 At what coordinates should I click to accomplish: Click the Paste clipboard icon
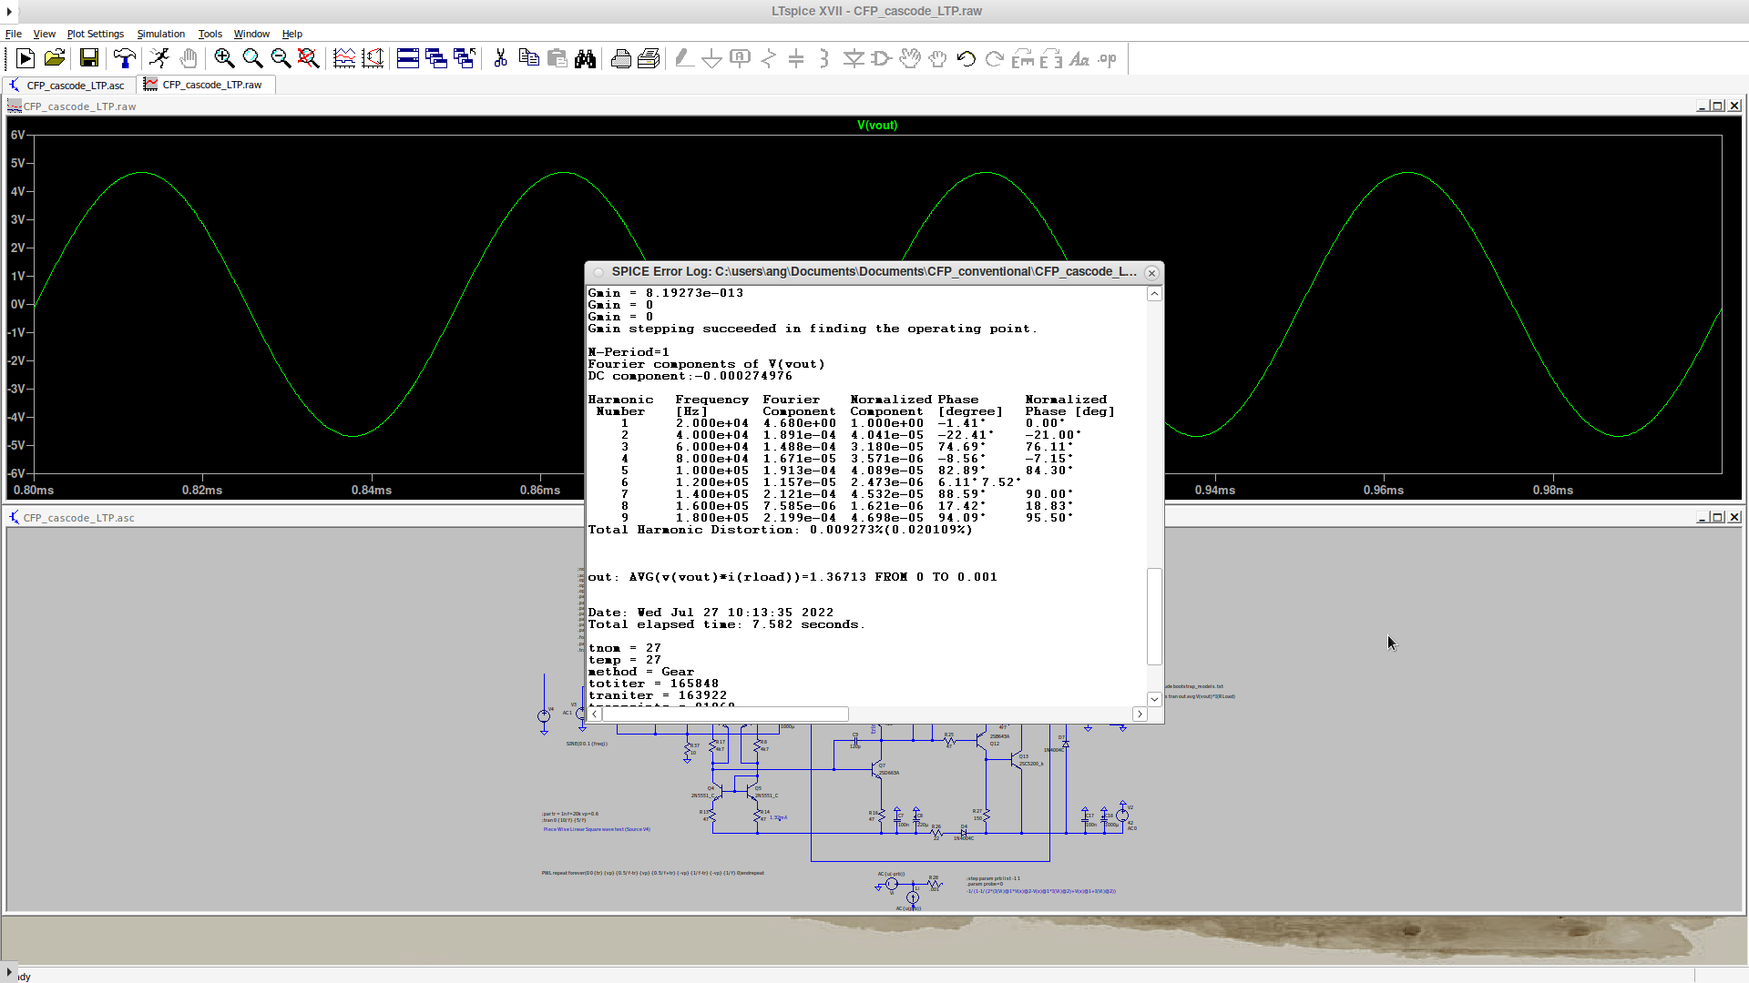tap(557, 59)
